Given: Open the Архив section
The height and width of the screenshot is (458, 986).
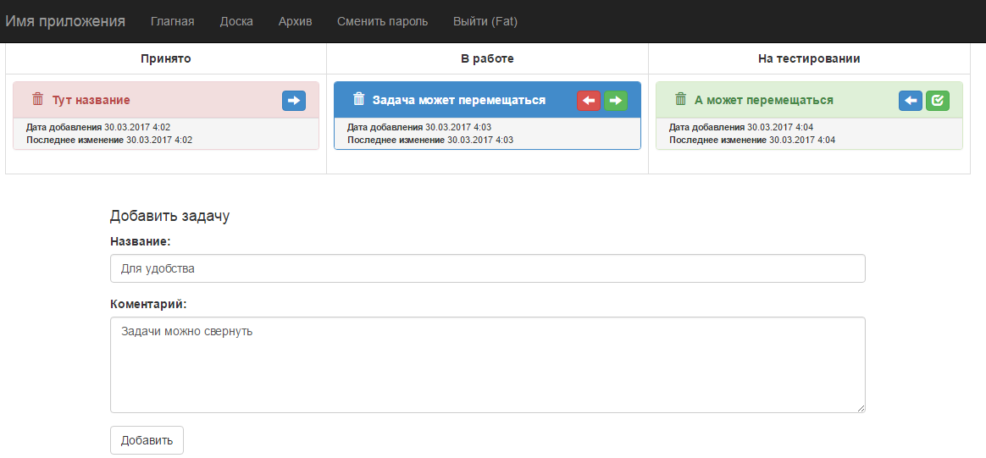Looking at the screenshot, I should pyautogui.click(x=295, y=21).
